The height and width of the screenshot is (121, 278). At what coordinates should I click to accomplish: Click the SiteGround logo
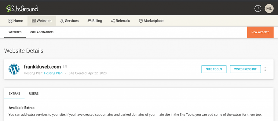22,9
